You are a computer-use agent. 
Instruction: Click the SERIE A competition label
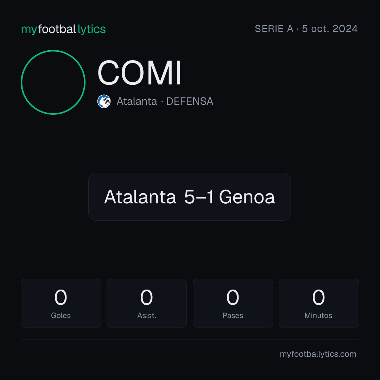click(x=274, y=29)
